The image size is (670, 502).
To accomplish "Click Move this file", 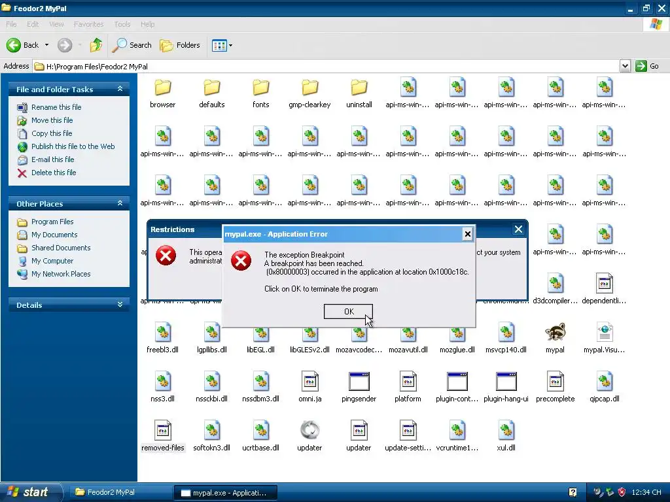I will coord(52,120).
